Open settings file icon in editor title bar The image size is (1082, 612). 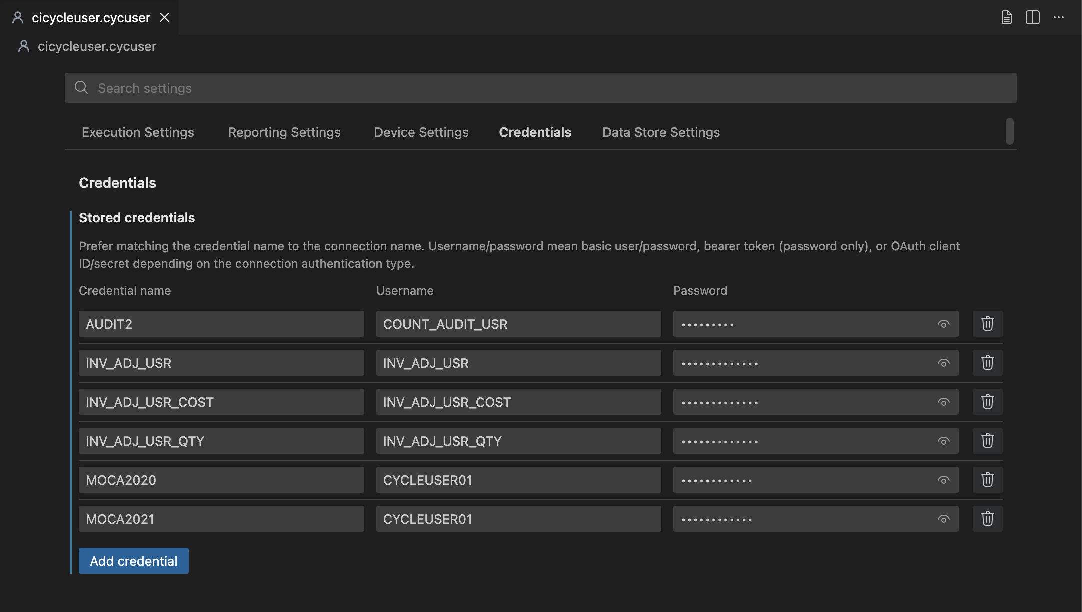1007,17
